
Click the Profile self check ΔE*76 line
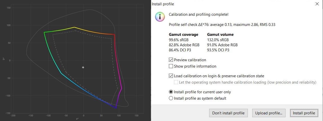point(222,25)
